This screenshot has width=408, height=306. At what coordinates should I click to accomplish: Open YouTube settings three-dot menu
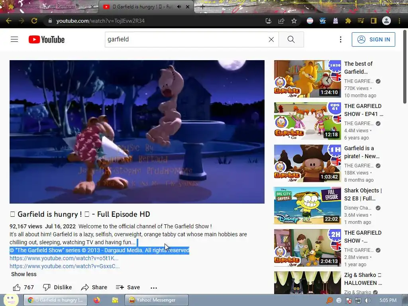(x=340, y=39)
